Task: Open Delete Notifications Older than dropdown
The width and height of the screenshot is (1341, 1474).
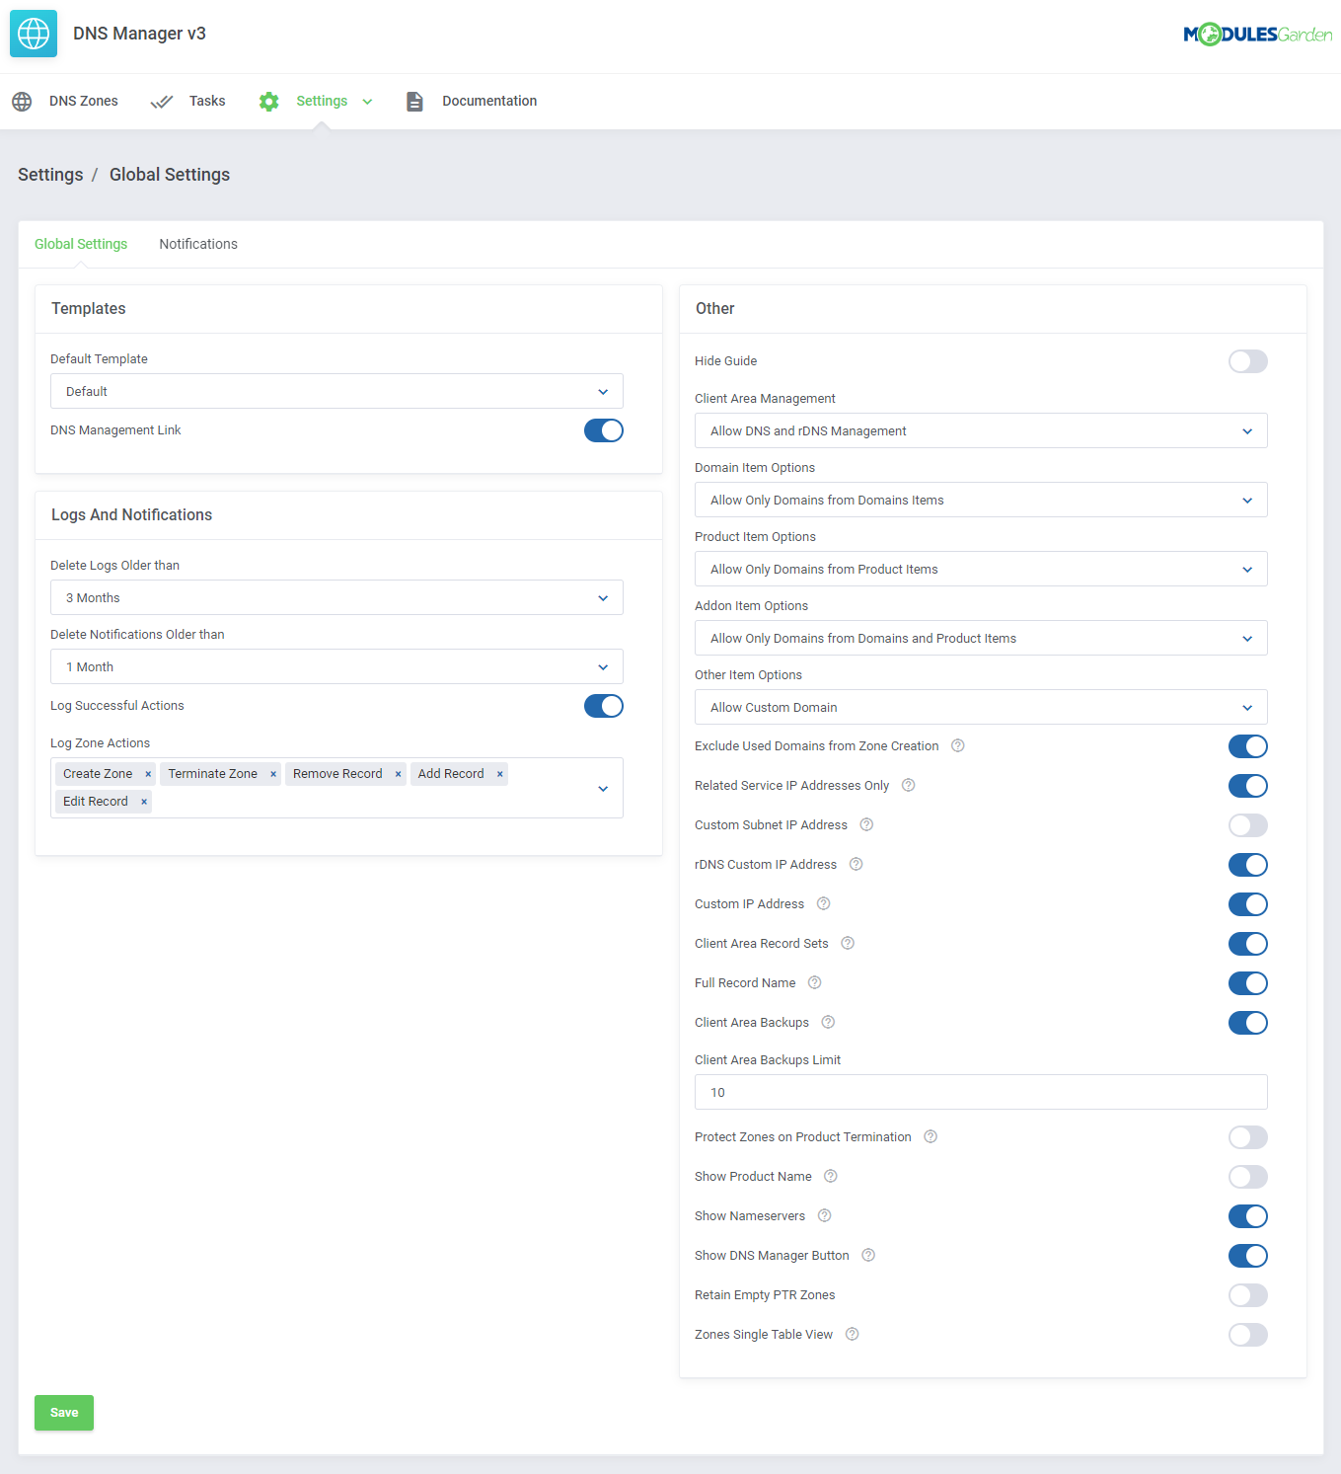Action: tap(336, 666)
